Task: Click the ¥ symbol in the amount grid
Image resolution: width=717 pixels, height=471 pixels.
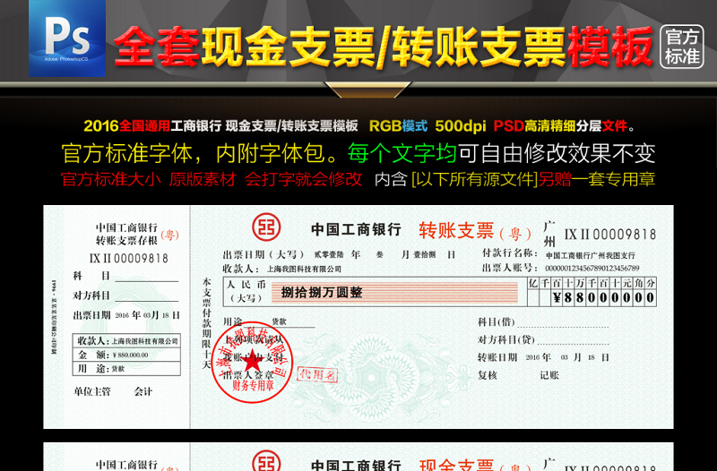Action: coord(557,298)
